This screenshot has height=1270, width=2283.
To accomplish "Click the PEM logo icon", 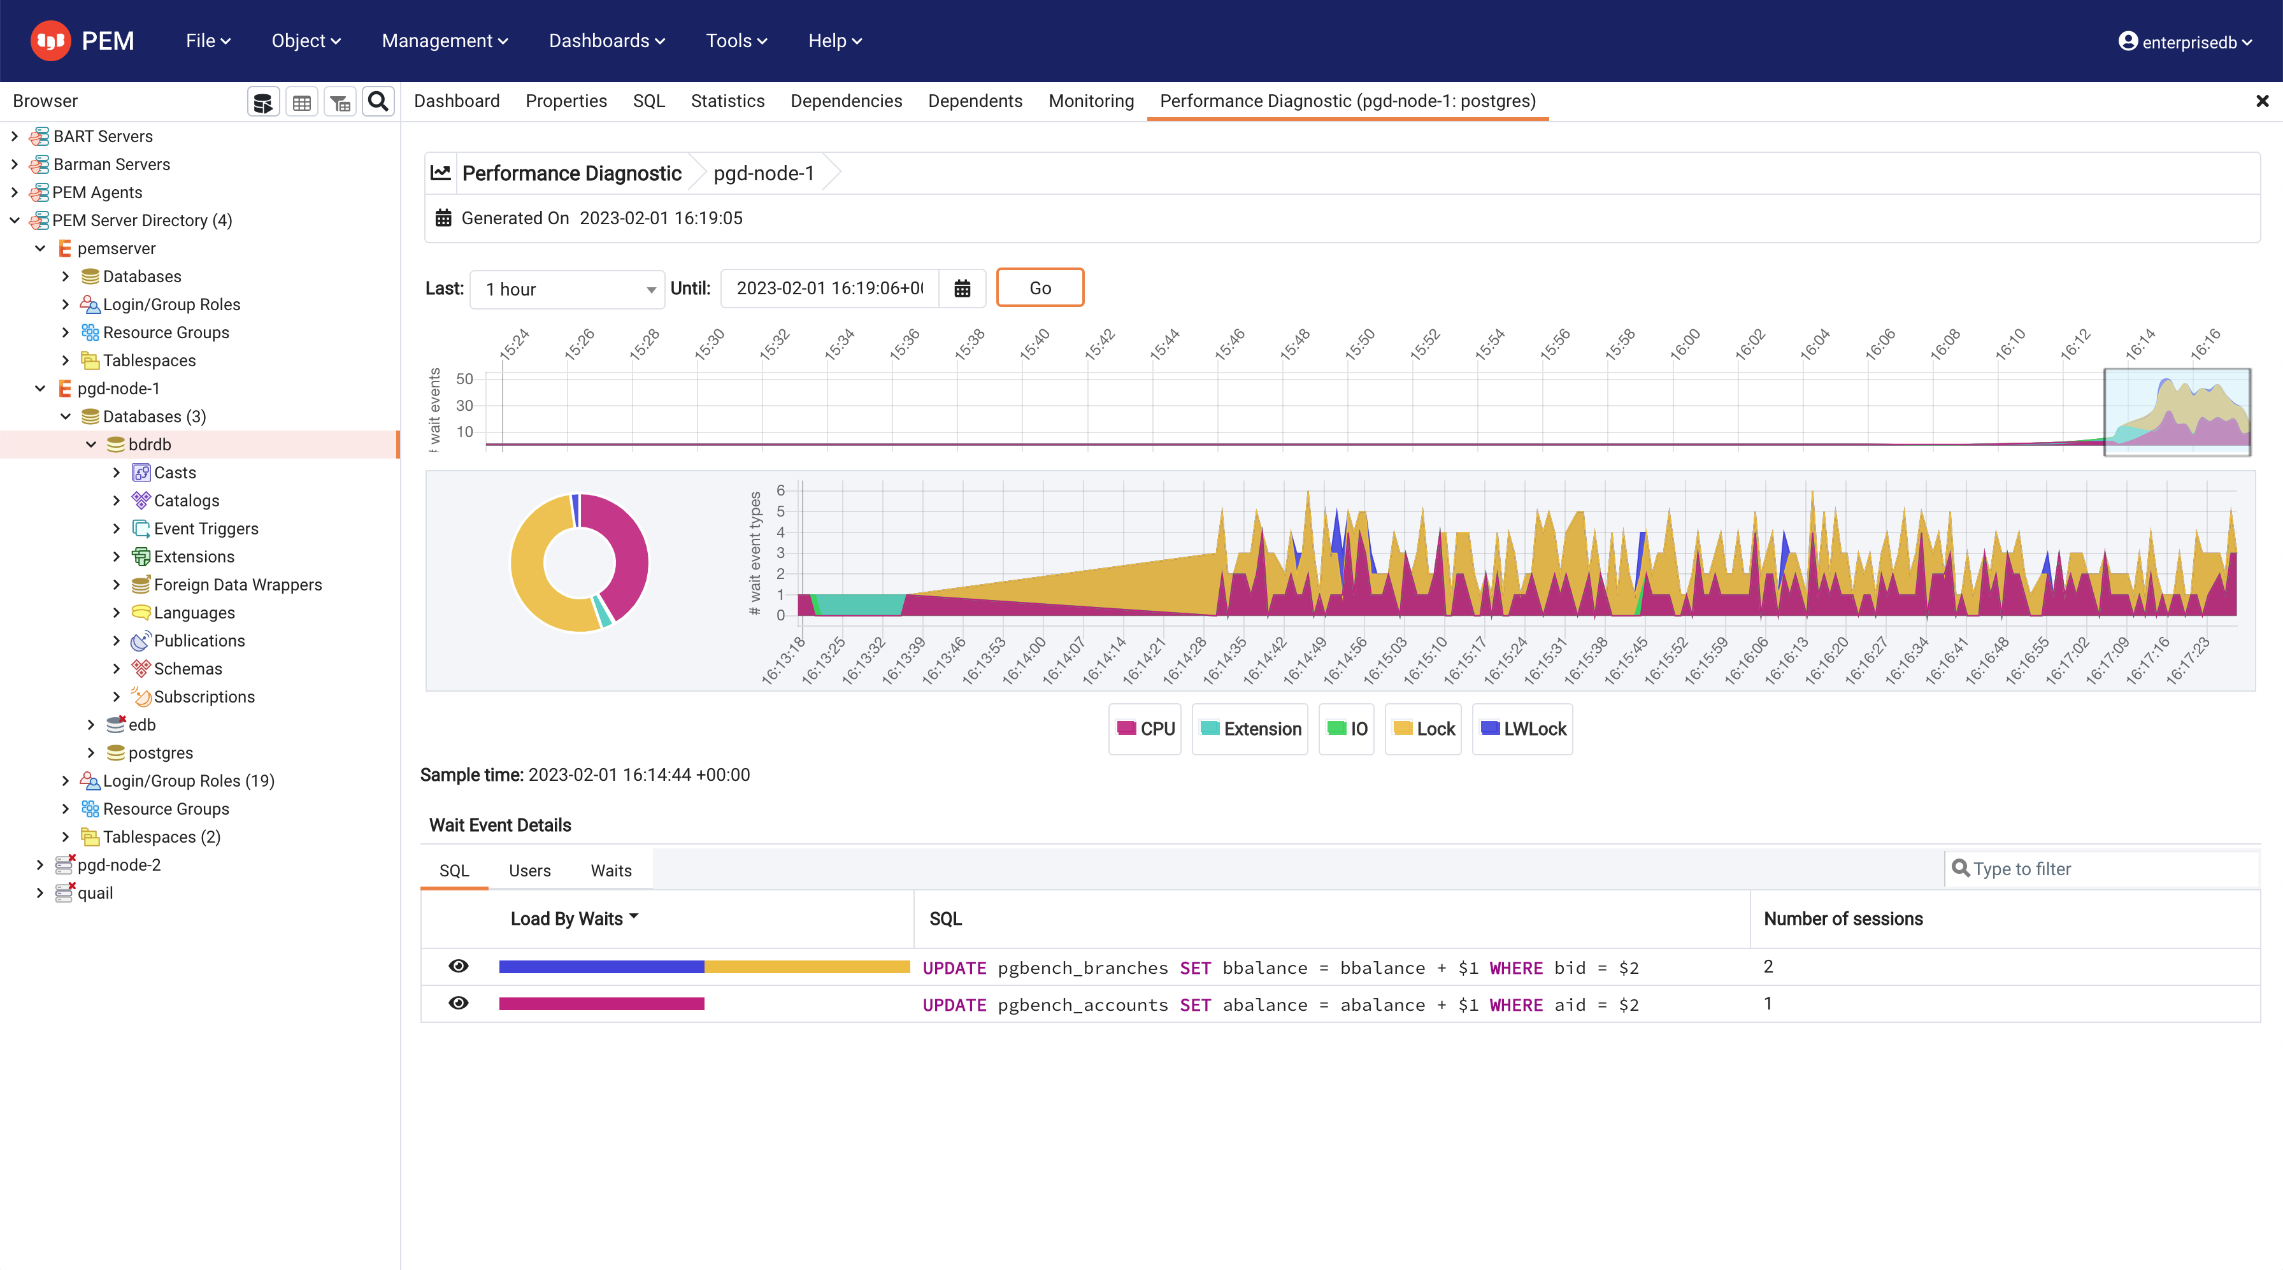I will 50,41.
